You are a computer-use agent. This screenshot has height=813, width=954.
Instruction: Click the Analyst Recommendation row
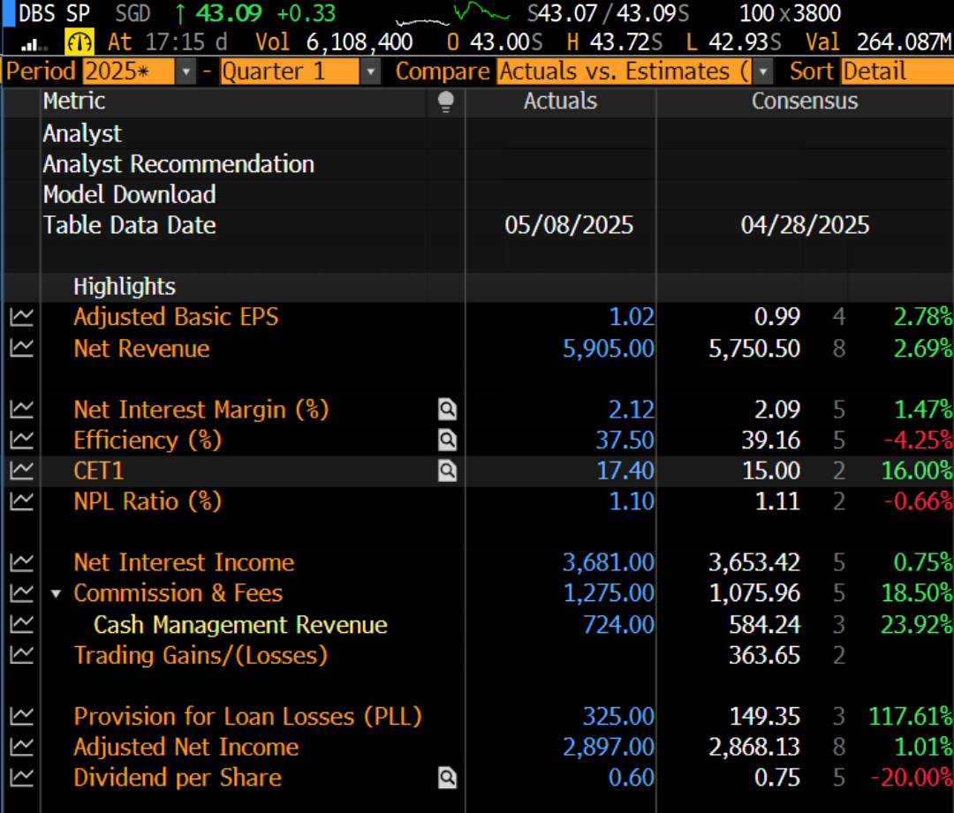click(x=178, y=163)
